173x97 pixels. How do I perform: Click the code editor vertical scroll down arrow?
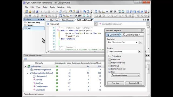click(x=148, y=48)
